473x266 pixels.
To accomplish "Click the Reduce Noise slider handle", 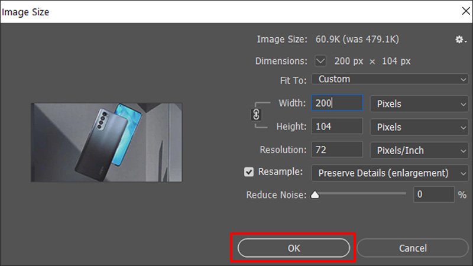I will tap(315, 194).
